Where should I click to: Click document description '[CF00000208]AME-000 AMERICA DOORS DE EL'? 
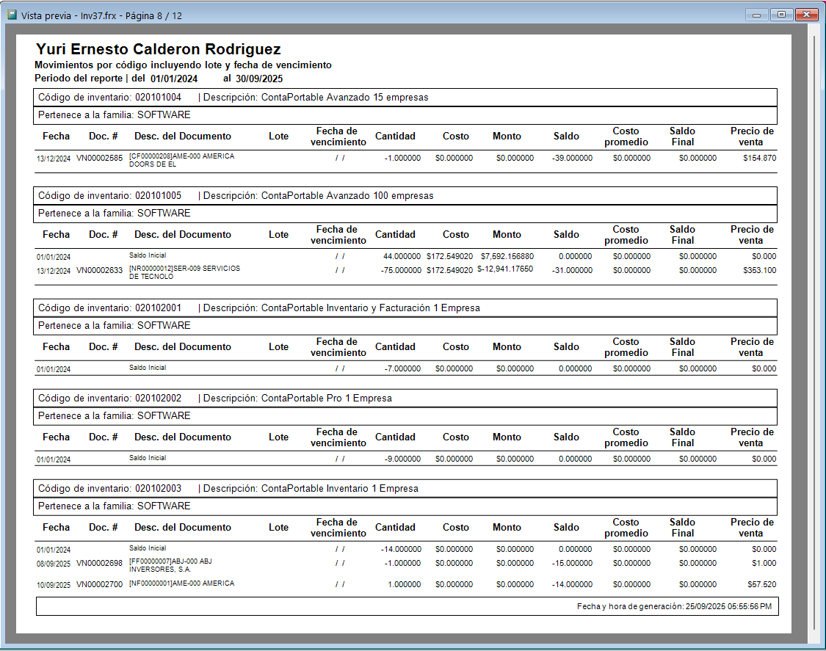[x=182, y=160]
